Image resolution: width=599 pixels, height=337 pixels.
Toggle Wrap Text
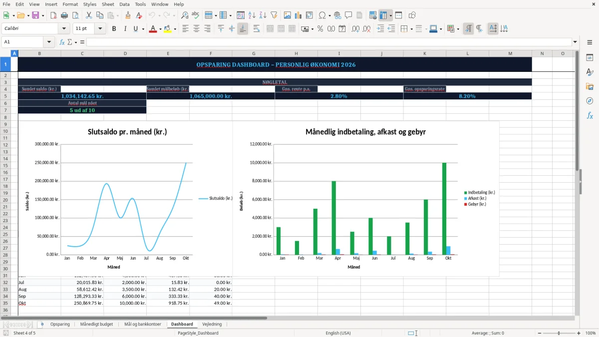click(x=257, y=28)
